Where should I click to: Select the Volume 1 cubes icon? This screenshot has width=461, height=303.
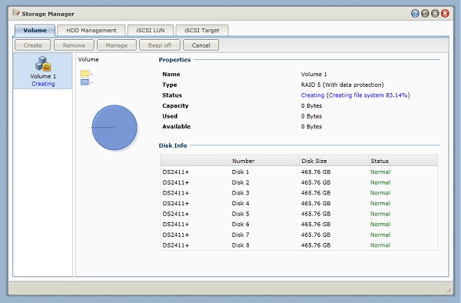click(43, 63)
